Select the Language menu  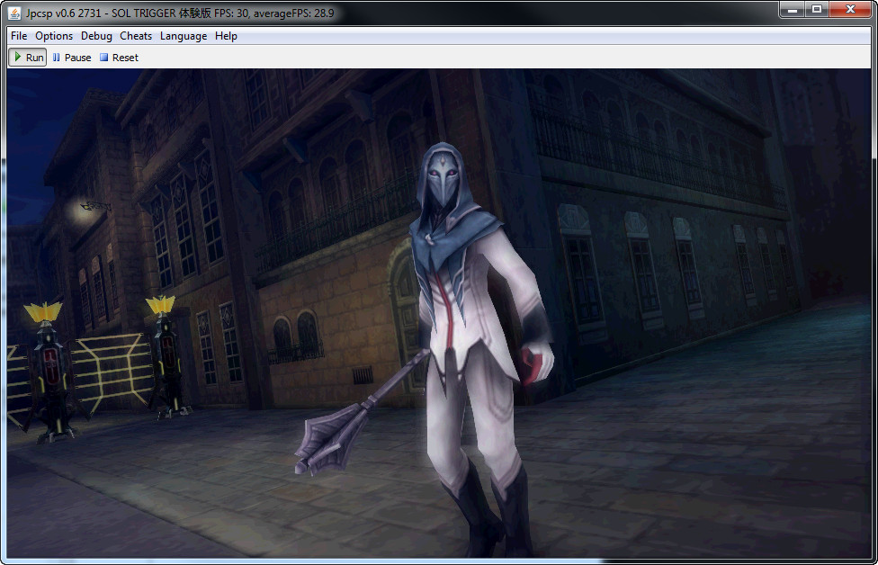point(184,36)
